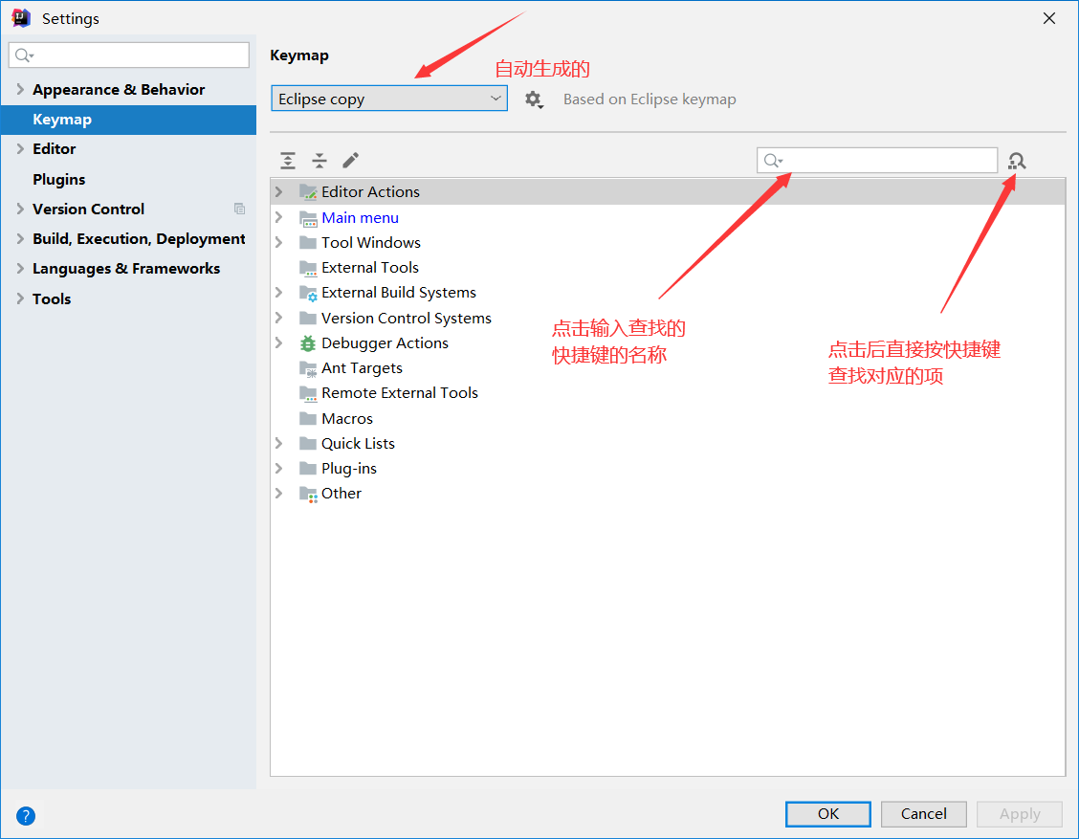
Task: Select the blue Main menu label
Action: point(360,217)
